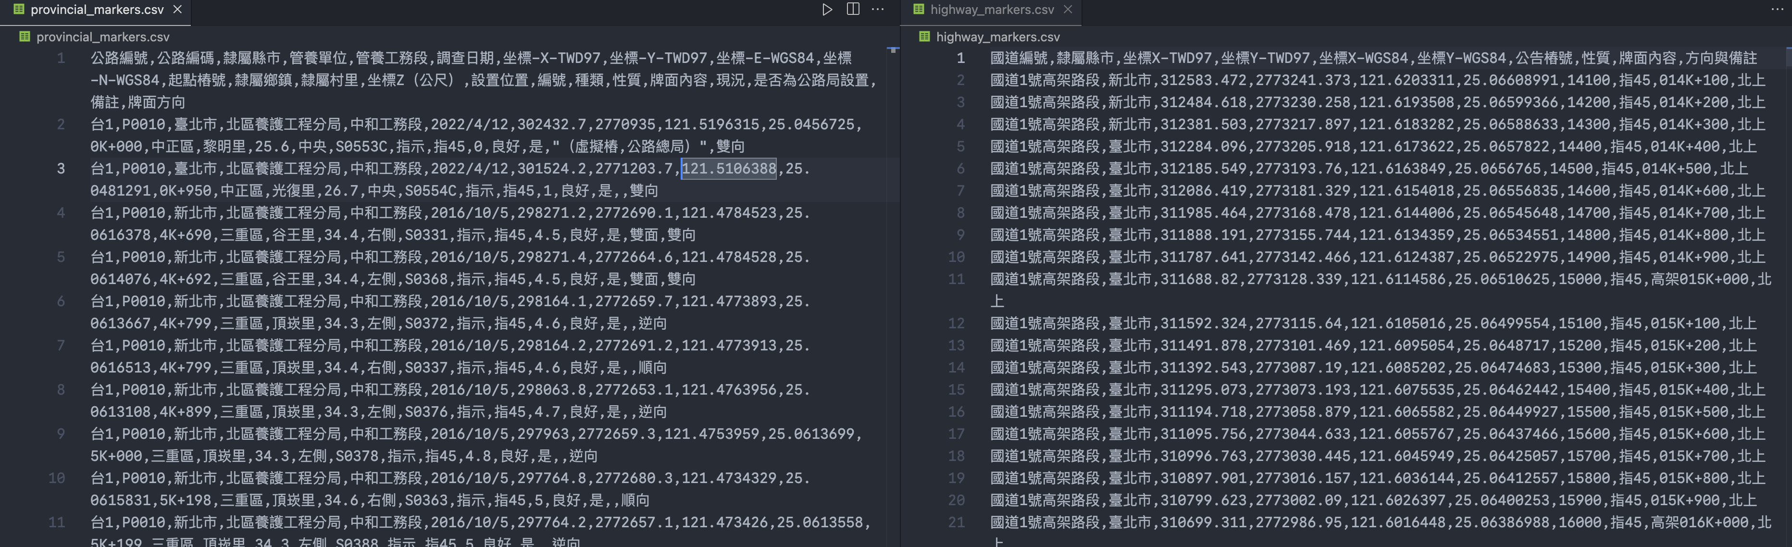Click left editor's overview ruler marker
Screen dimensions: 1792x547
point(893,50)
